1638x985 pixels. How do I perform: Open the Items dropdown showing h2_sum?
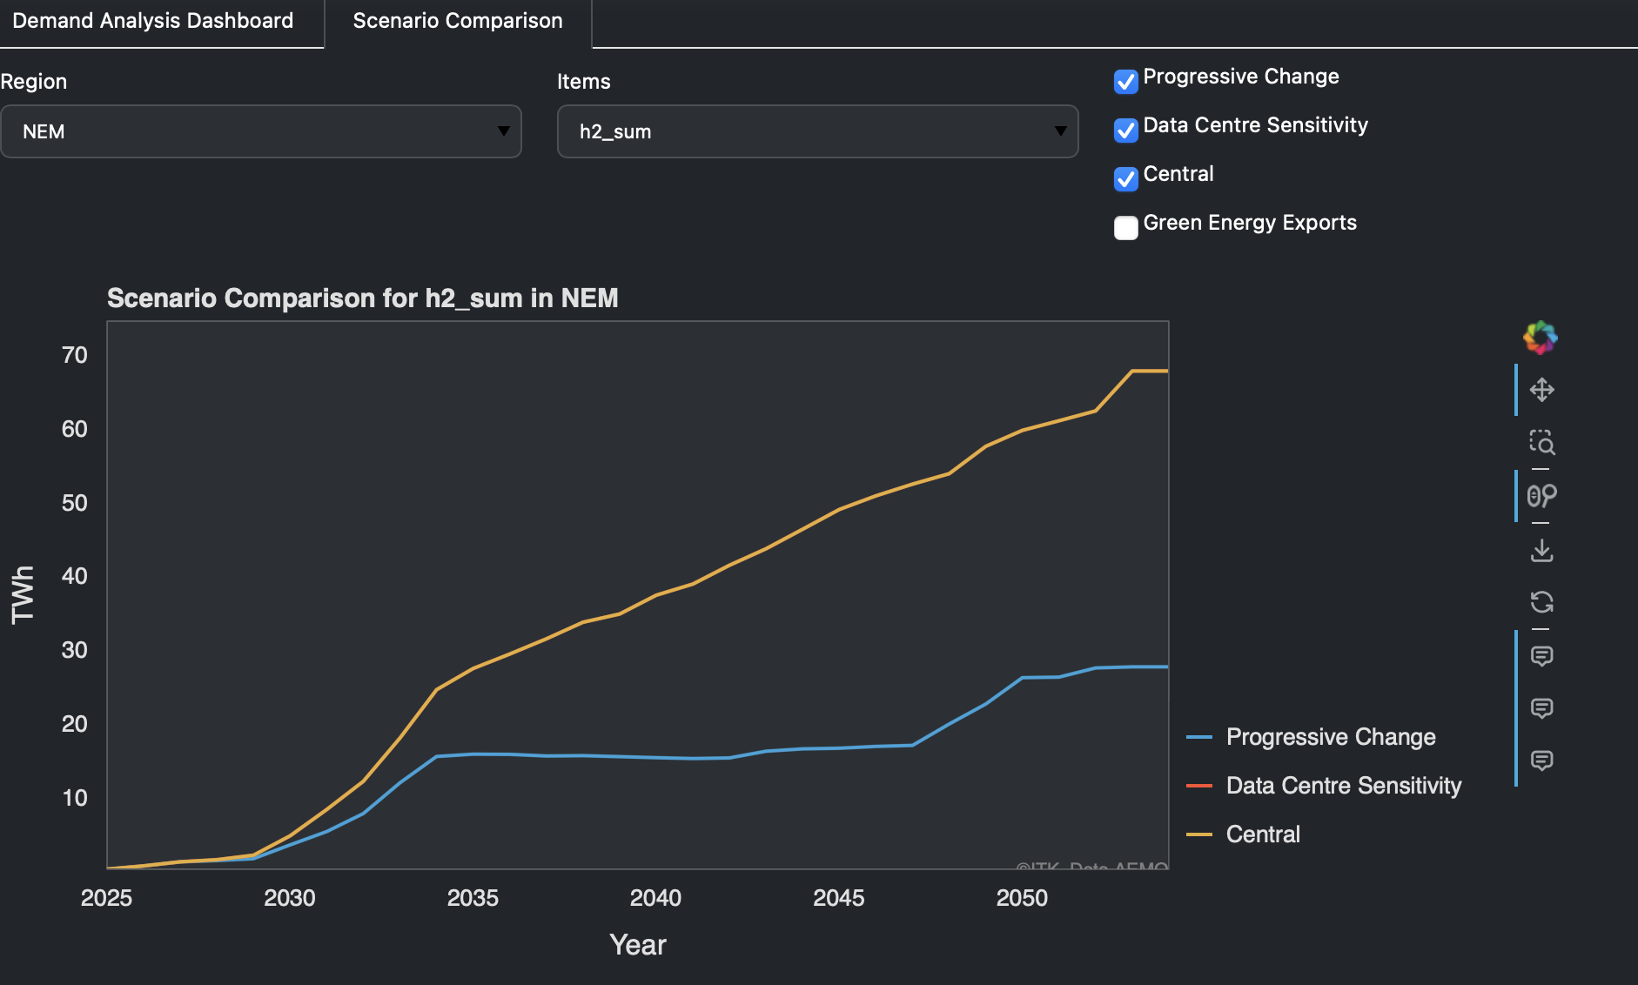(x=816, y=131)
